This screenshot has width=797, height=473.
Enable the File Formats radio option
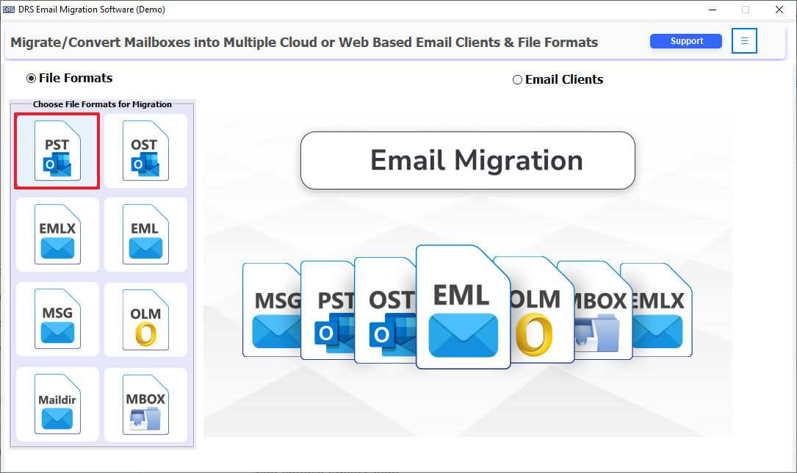click(69, 79)
